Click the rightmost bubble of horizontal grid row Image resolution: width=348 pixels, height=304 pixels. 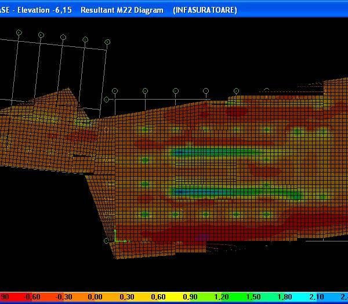coord(237,91)
